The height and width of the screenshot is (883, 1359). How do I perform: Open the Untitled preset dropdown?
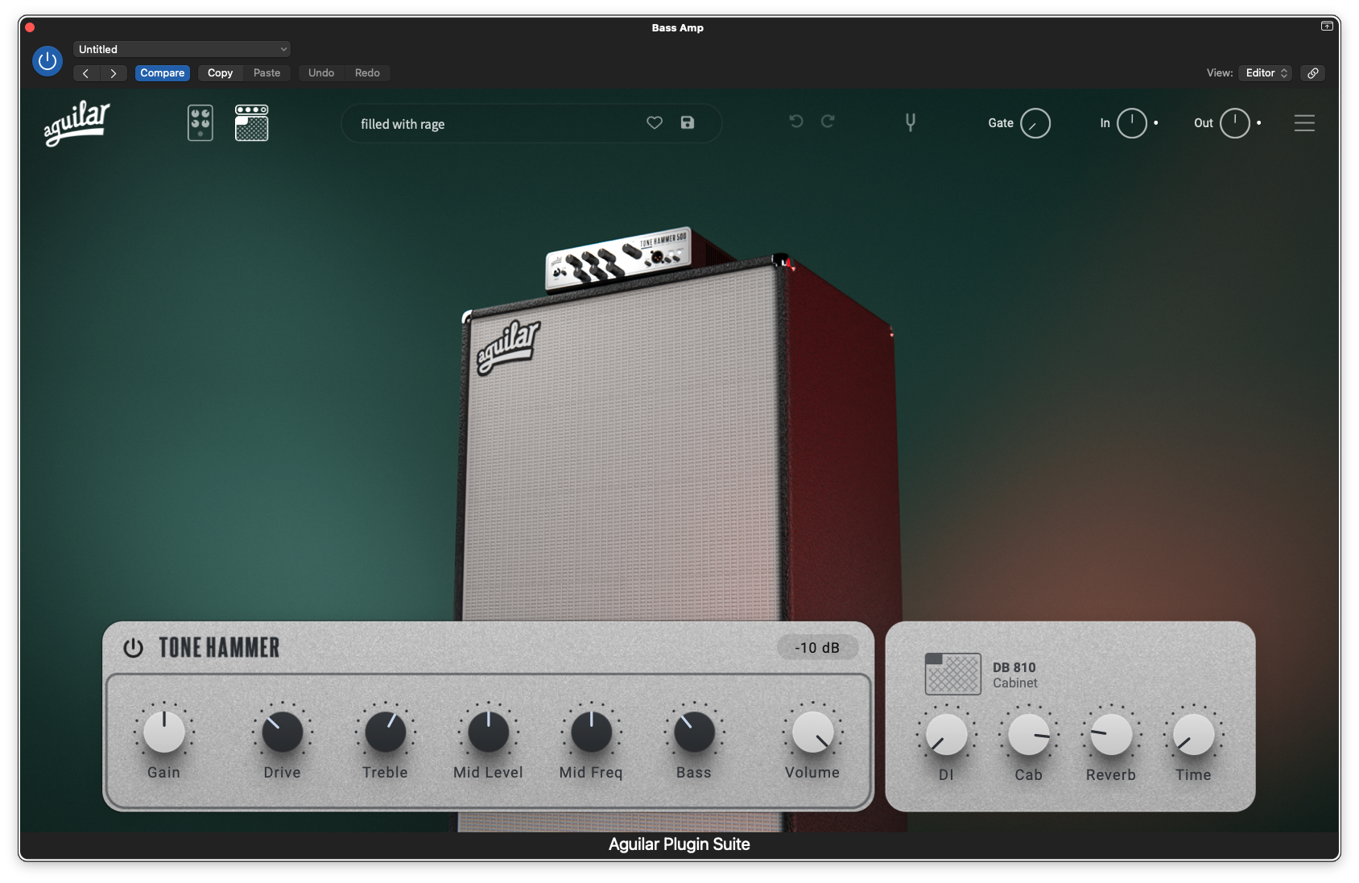pos(182,49)
